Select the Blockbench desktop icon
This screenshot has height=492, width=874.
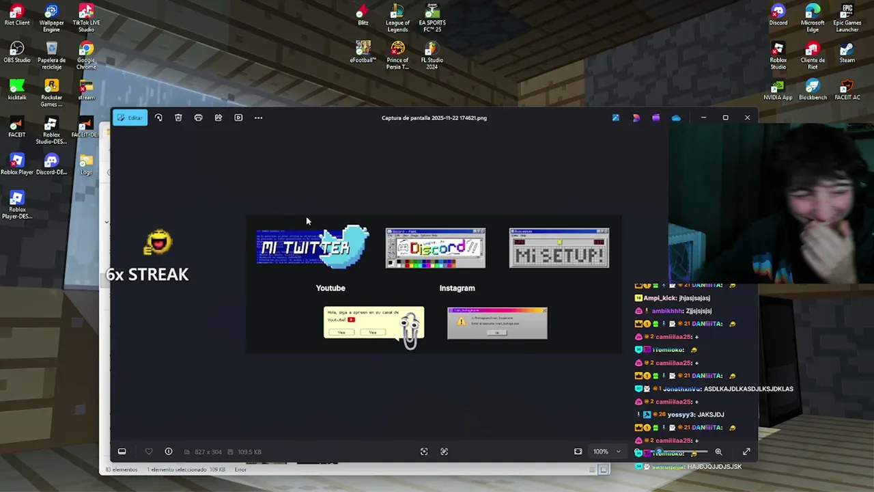(813, 90)
